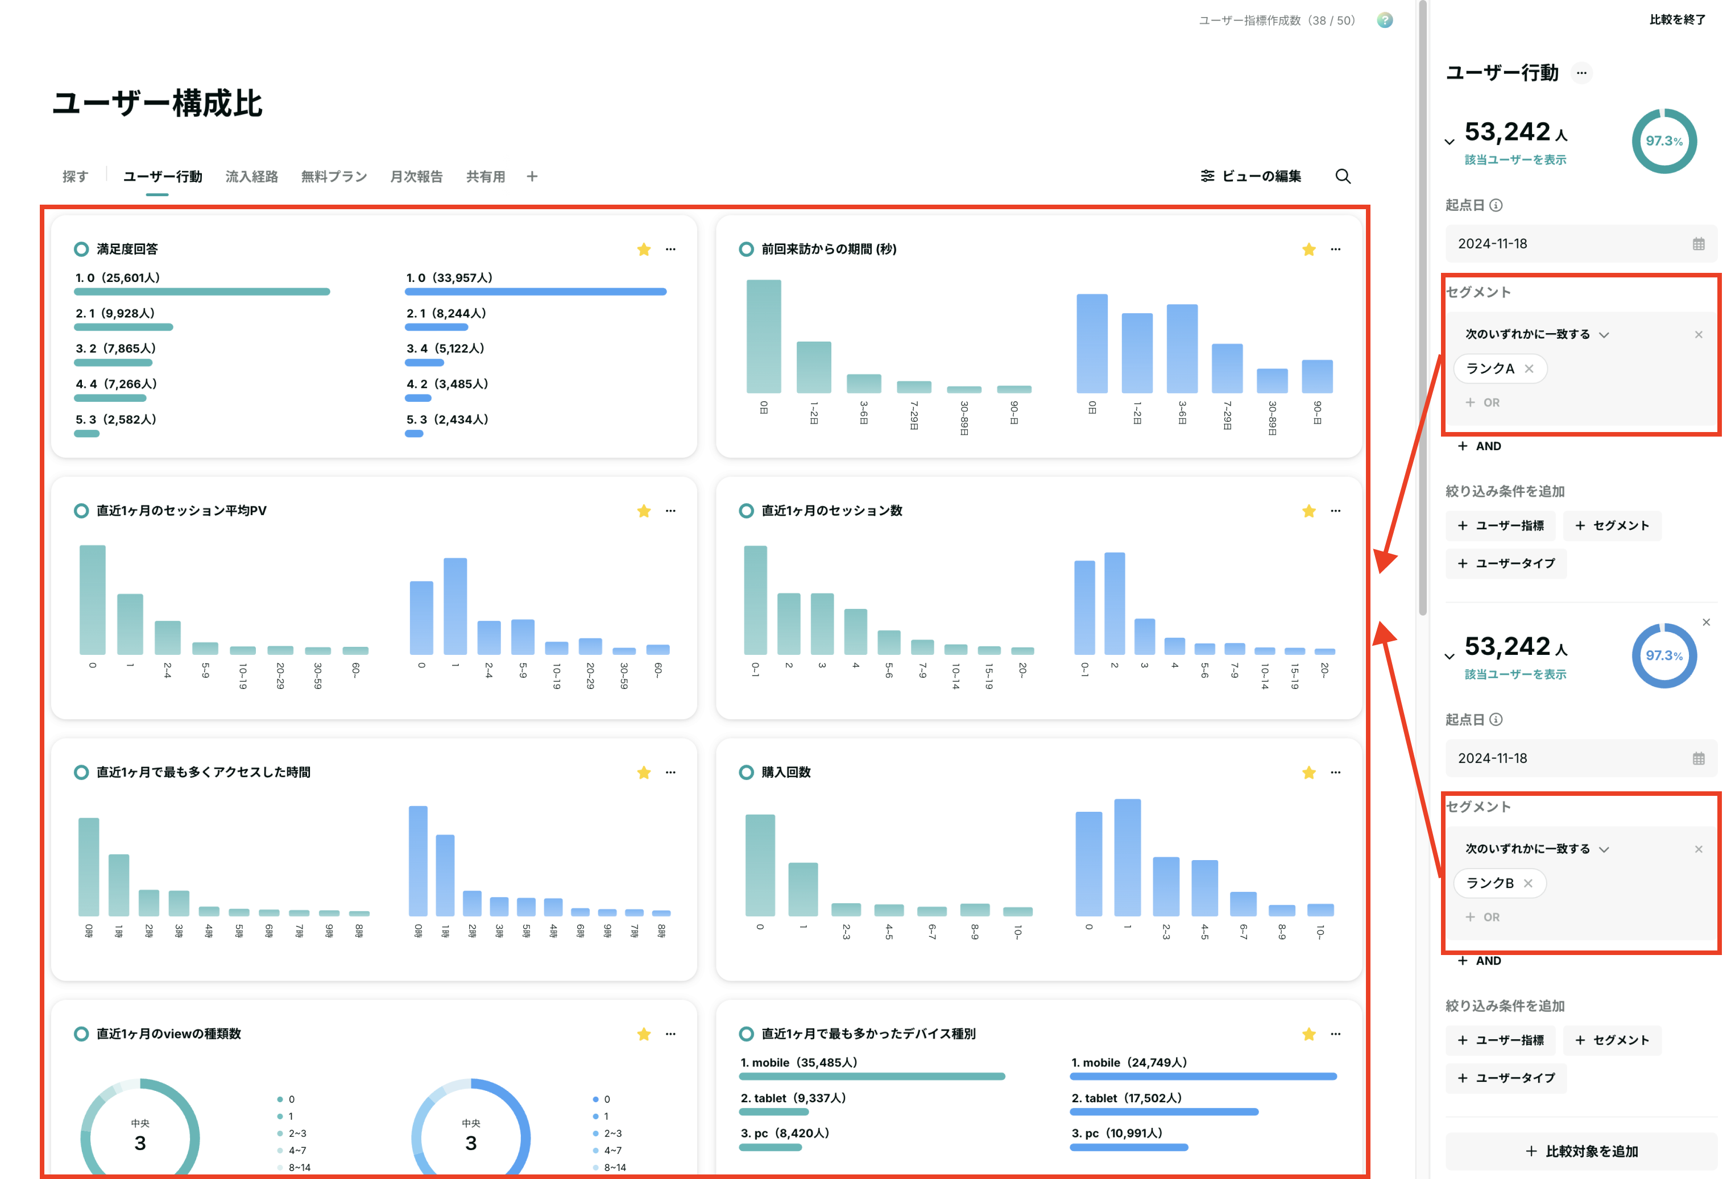1731x1179 pixels.
Task: Click info icon beside second 起点日 label
Action: pyautogui.click(x=1496, y=720)
